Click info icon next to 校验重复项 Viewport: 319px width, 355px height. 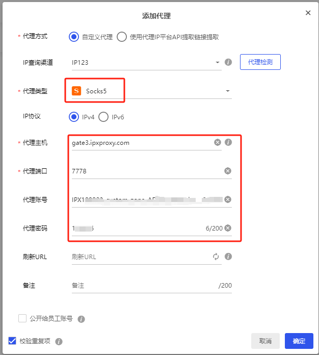coord(59,341)
